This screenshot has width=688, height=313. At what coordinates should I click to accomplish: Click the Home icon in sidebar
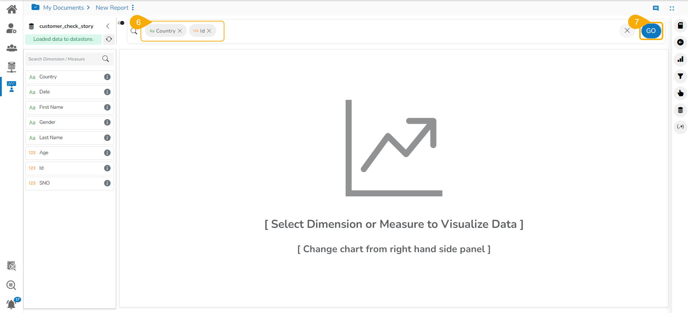pos(11,9)
